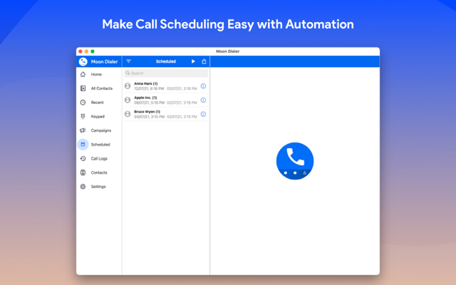Open Settings with the gear icon

point(98,187)
